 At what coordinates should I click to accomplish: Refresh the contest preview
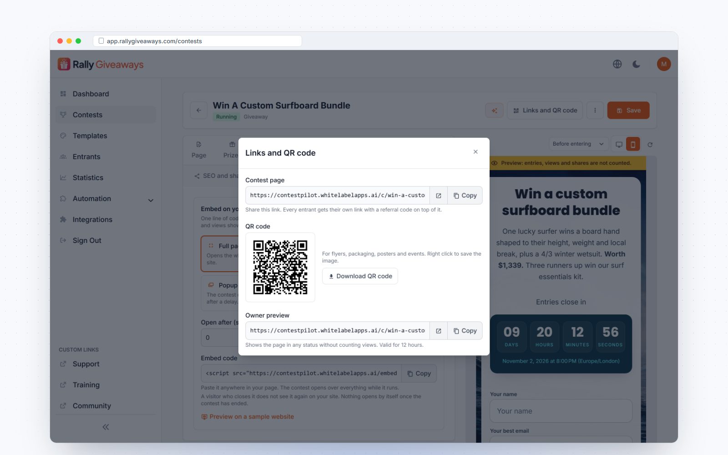pos(650,145)
